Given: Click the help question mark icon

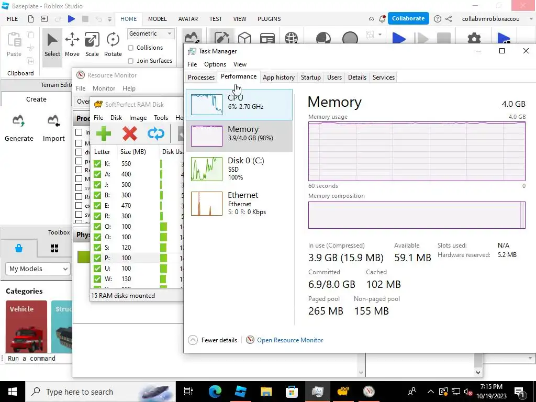Looking at the screenshot, I should tap(437, 19).
